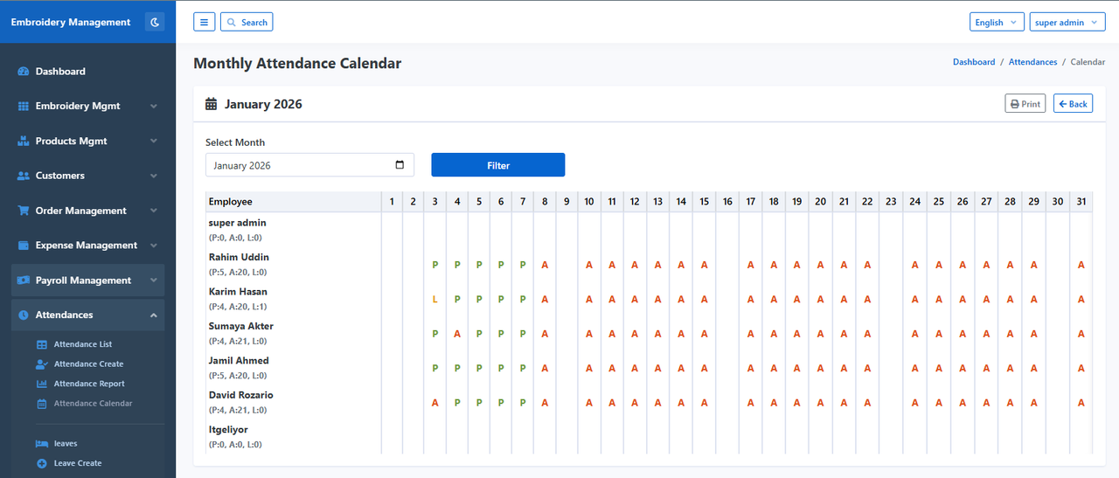Click Rahim Uddin's P mark on day 3
Image resolution: width=1119 pixels, height=478 pixels.
[x=434, y=265]
